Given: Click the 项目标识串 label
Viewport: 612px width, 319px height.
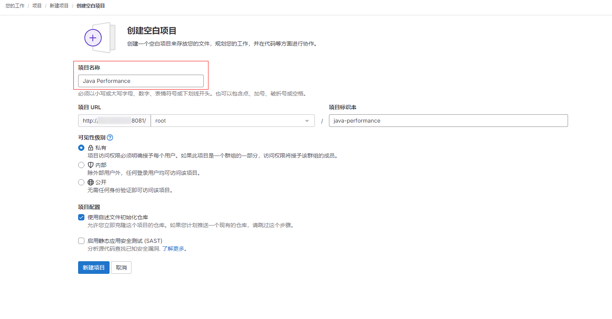Looking at the screenshot, I should tap(343, 107).
